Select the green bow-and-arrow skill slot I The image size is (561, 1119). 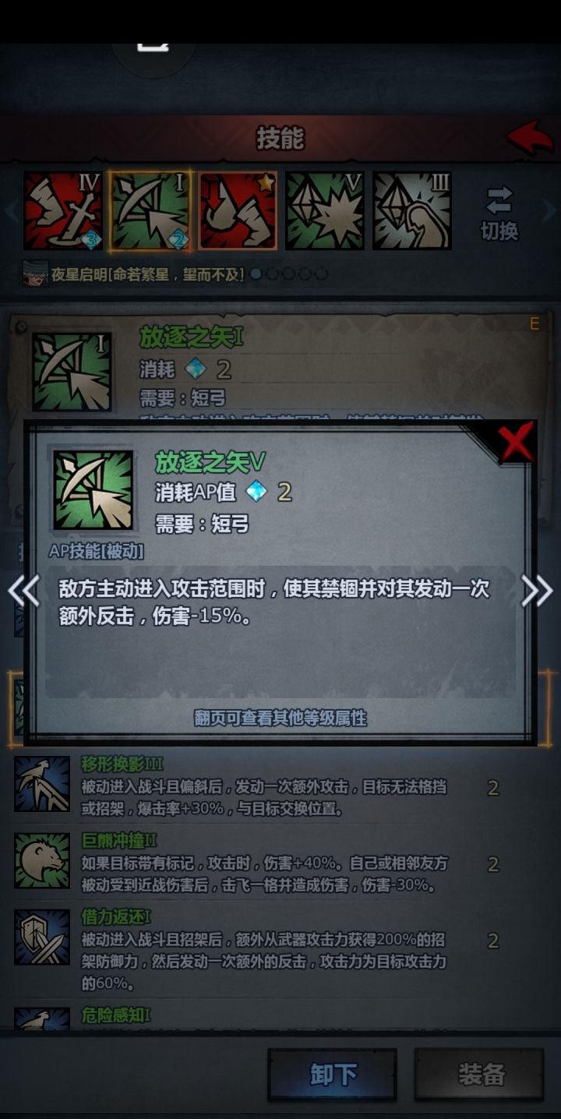pyautogui.click(x=150, y=211)
